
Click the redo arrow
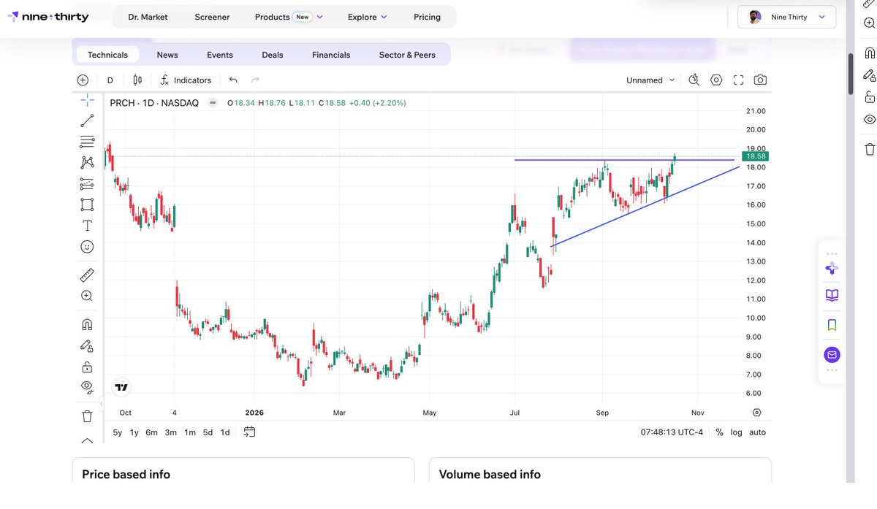[255, 80]
